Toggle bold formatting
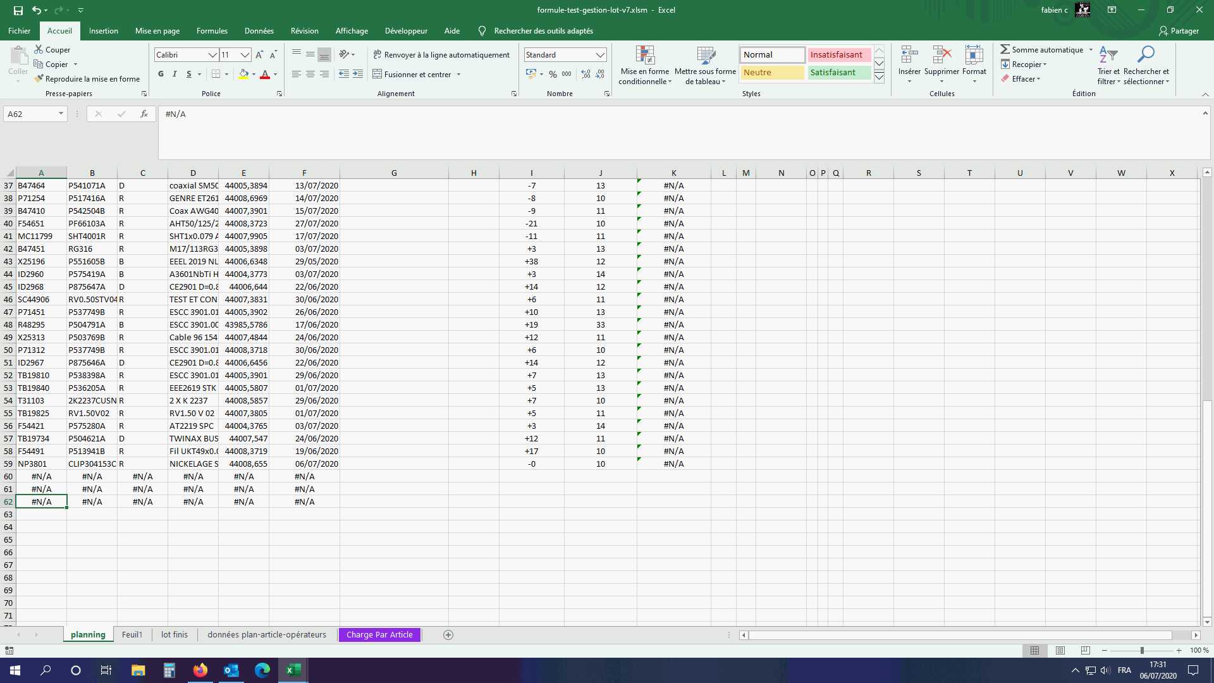1214x683 pixels. tap(161, 74)
